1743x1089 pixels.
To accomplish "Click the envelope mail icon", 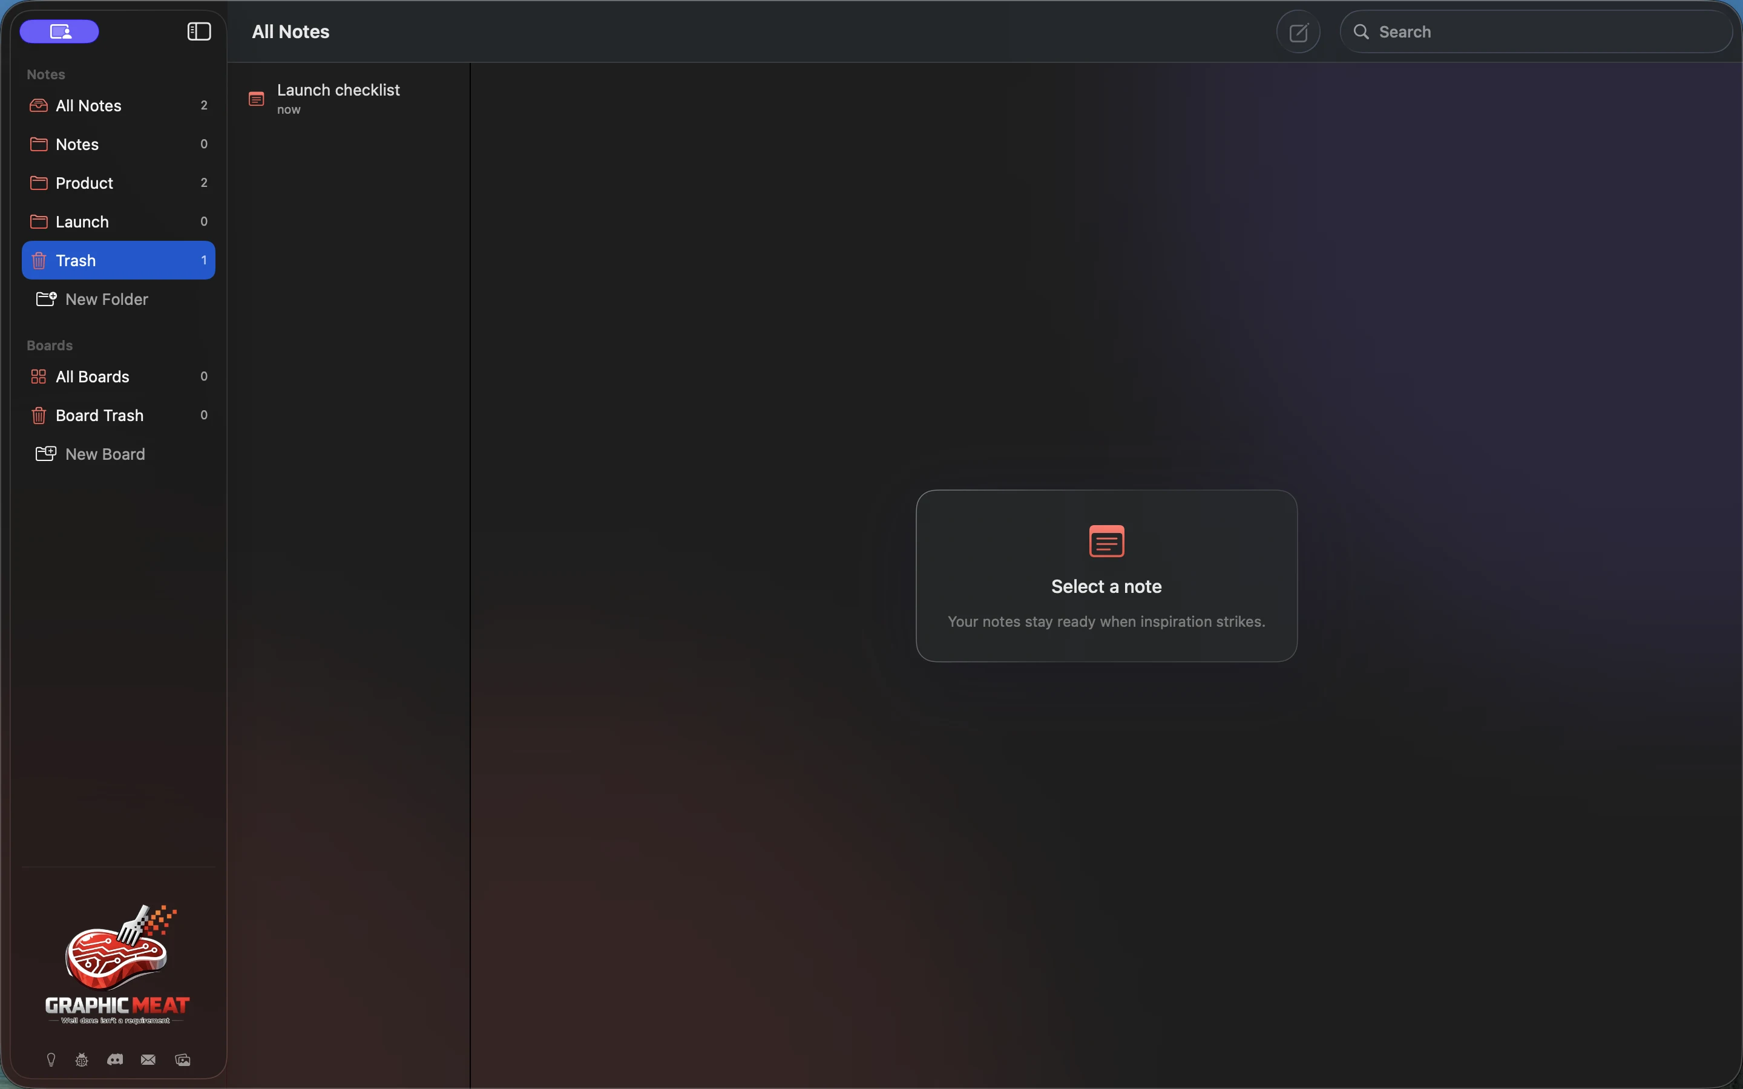I will pos(148,1059).
